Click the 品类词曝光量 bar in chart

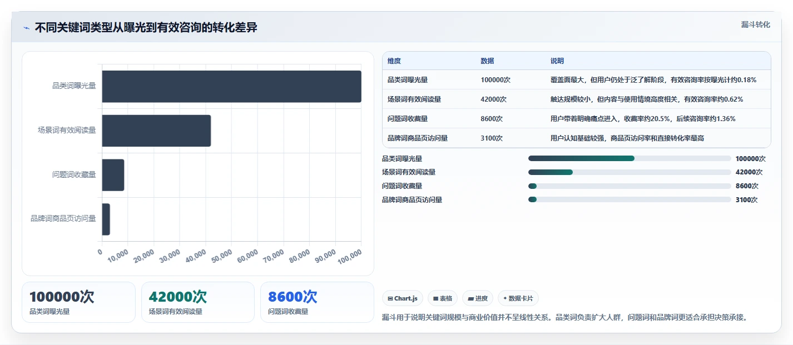coord(231,86)
